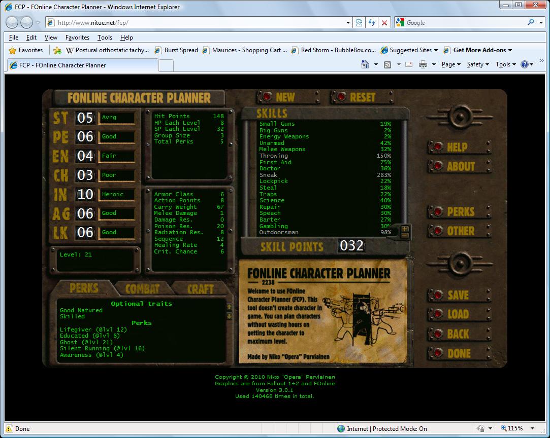
Task: Go back with the browser Back arrow
Action: tap(12, 23)
